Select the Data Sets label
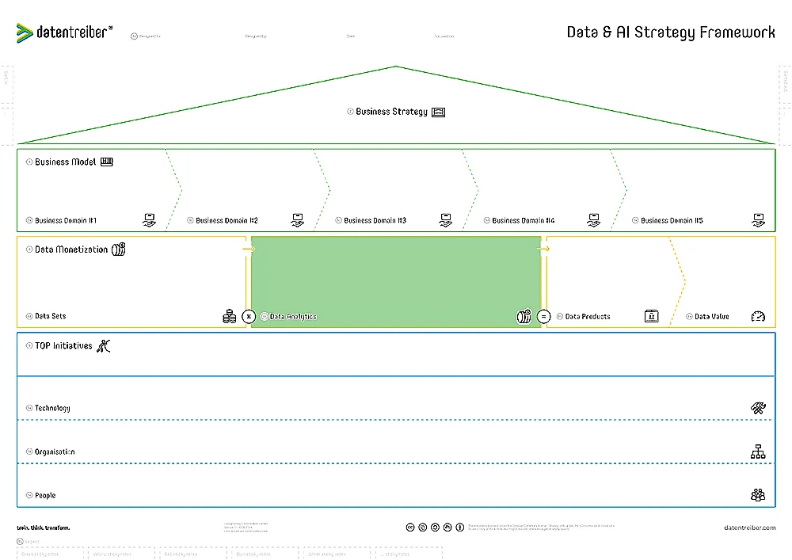 coord(51,316)
